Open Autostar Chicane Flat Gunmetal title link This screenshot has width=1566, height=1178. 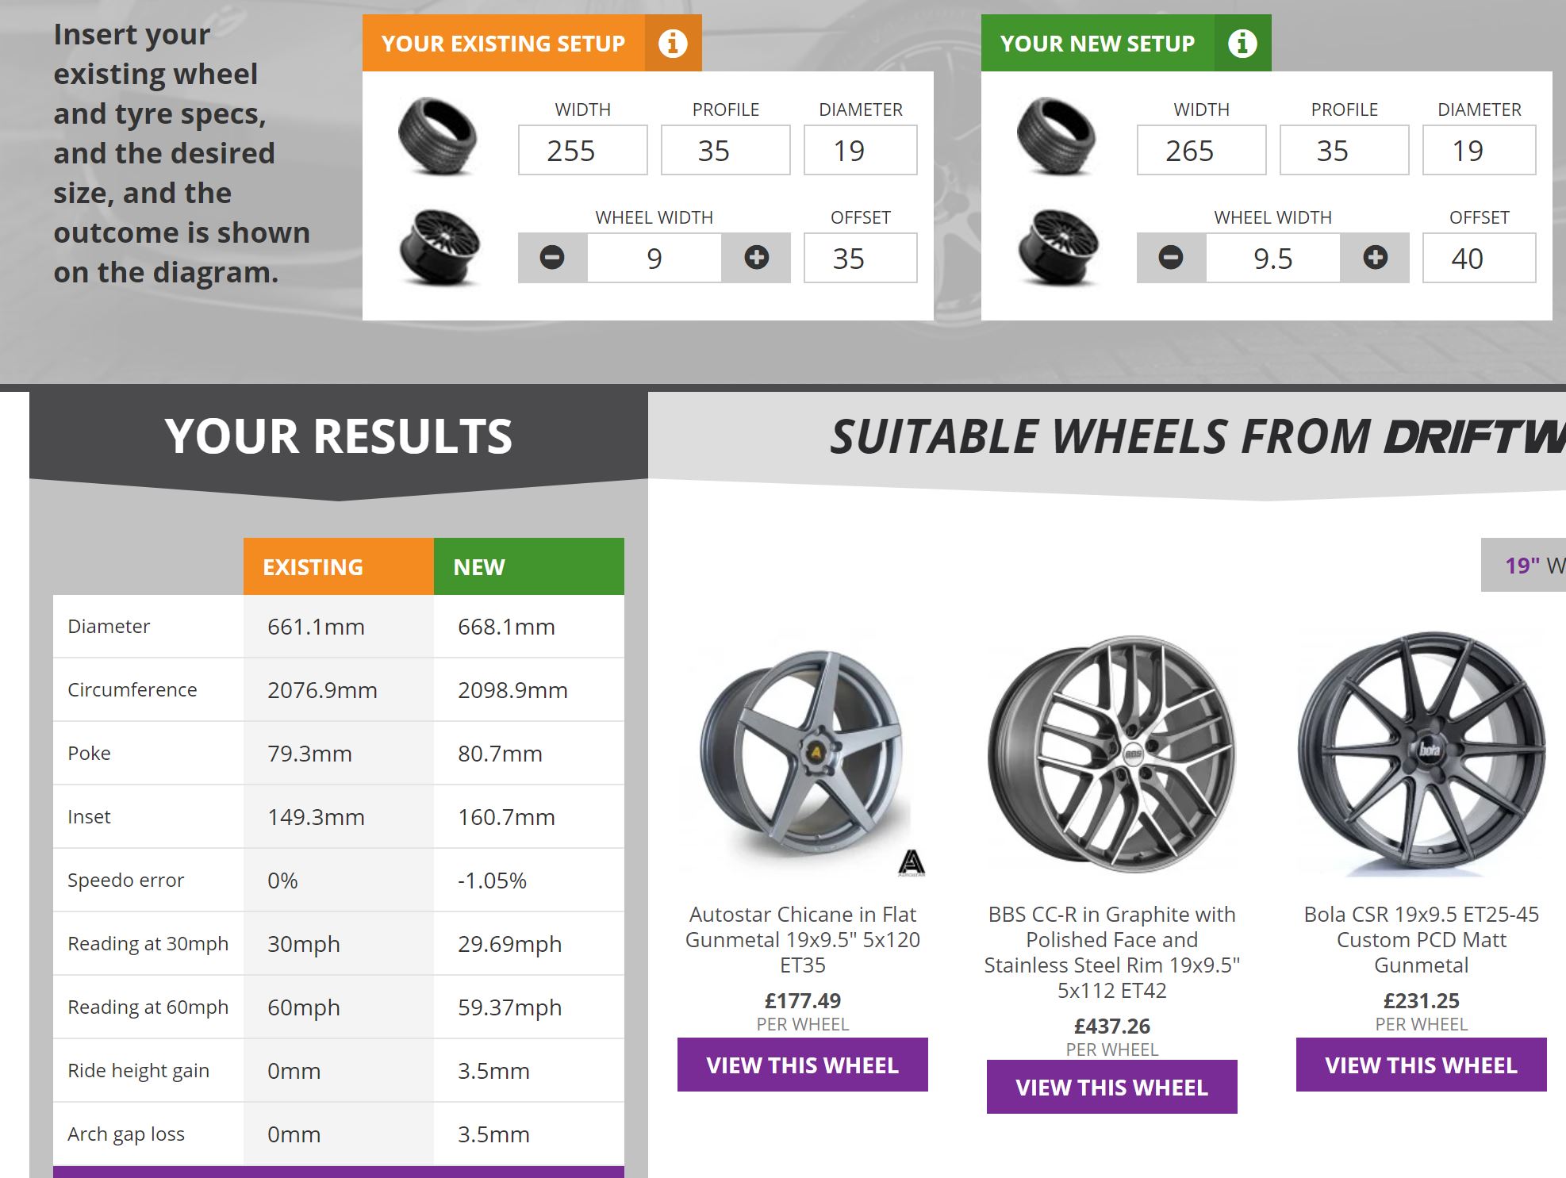pyautogui.click(x=802, y=940)
